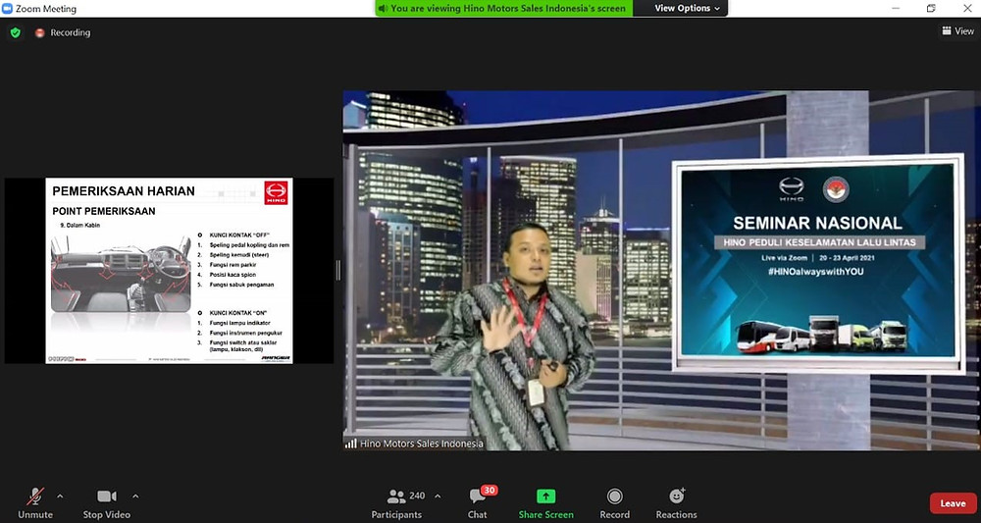This screenshot has width=981, height=523.
Task: Expand video options arrow beside Stop Video
Action: [x=135, y=497]
